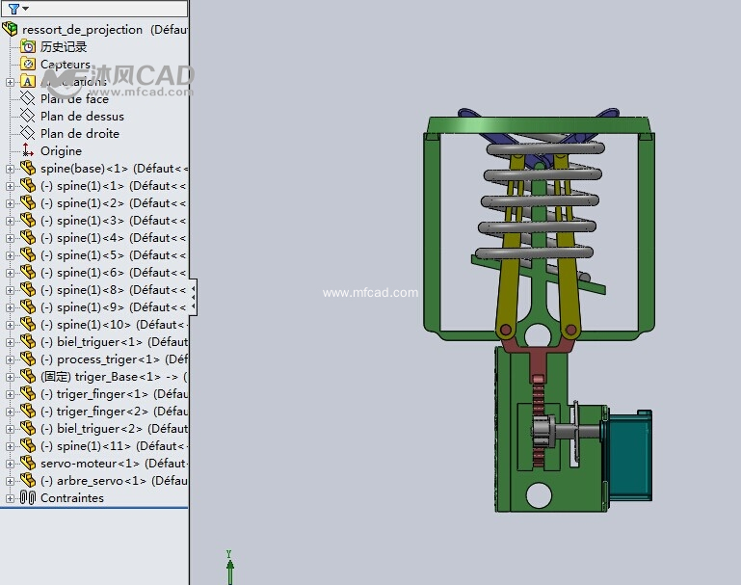Select Plan de droite plane
Image resolution: width=741 pixels, height=585 pixels.
tap(80, 134)
